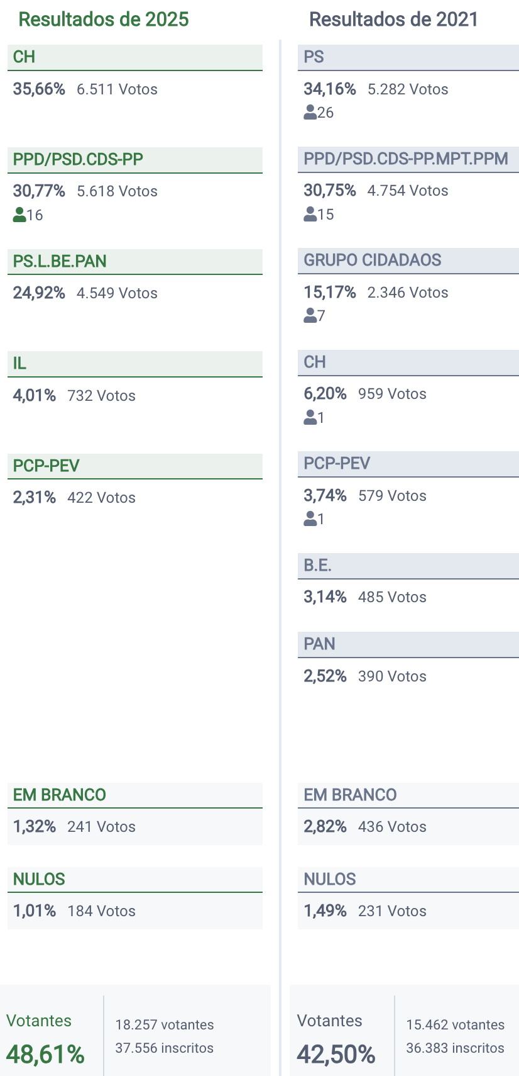This screenshot has width=519, height=1076.
Task: Click the B.E. party header
Action: click(408, 566)
